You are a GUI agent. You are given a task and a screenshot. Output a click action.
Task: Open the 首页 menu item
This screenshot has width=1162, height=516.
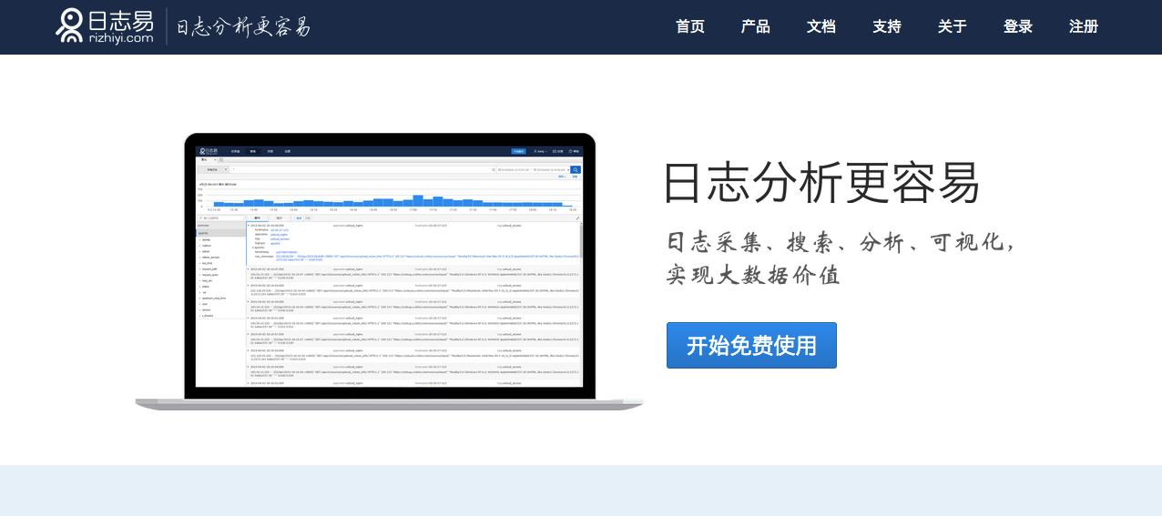pos(690,26)
